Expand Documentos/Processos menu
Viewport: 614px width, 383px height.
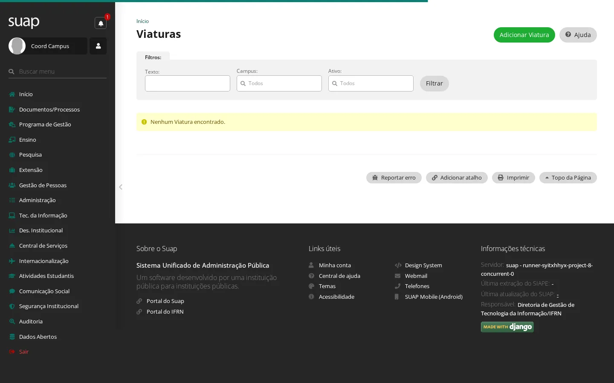58,109
